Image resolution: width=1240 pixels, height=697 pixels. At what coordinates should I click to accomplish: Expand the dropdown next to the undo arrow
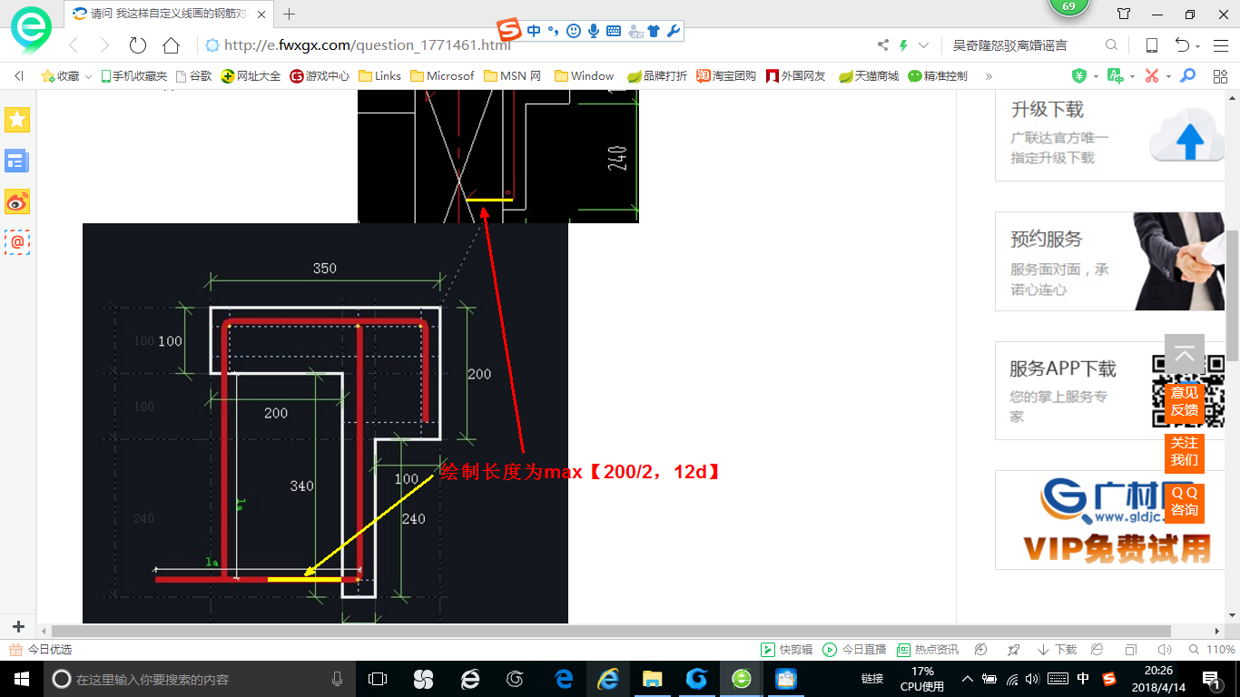[1197, 46]
